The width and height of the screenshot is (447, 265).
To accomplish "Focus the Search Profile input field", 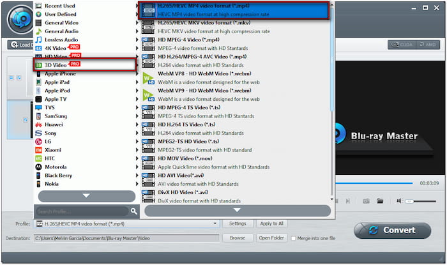I will (82, 211).
